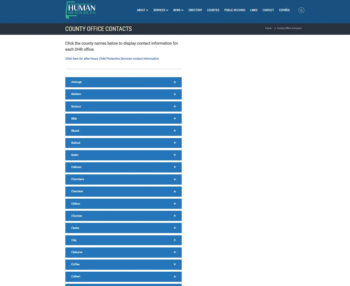
Task: Open the Contact menu item
Action: pyautogui.click(x=268, y=10)
